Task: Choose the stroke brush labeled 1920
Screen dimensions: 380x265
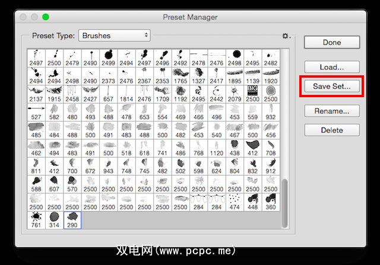Action: [x=271, y=76]
